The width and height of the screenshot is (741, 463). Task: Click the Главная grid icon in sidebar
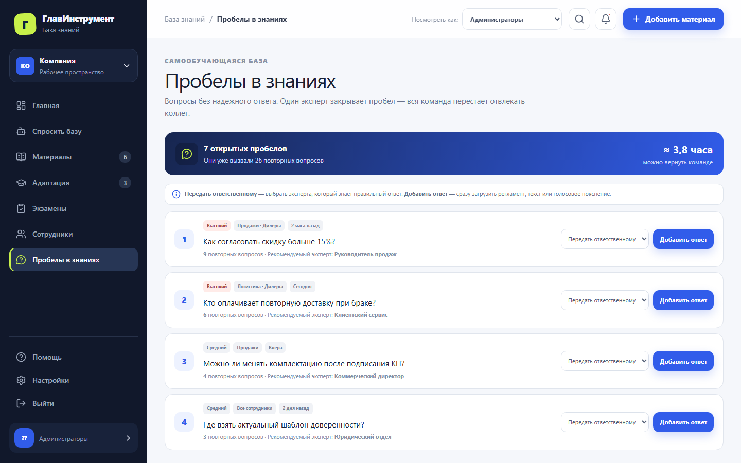[x=21, y=105]
